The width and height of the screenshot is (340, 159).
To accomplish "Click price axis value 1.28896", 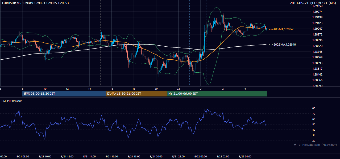I will (x=317, y=40).
